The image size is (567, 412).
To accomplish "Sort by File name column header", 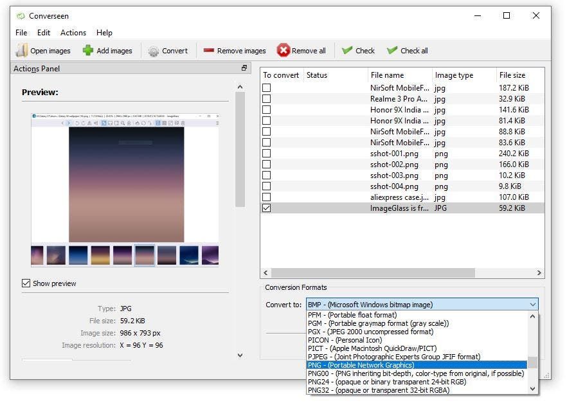I will [400, 75].
